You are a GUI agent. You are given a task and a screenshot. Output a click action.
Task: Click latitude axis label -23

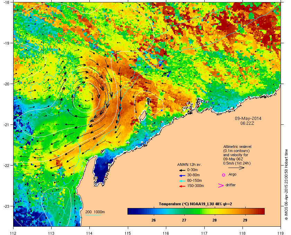6,206
